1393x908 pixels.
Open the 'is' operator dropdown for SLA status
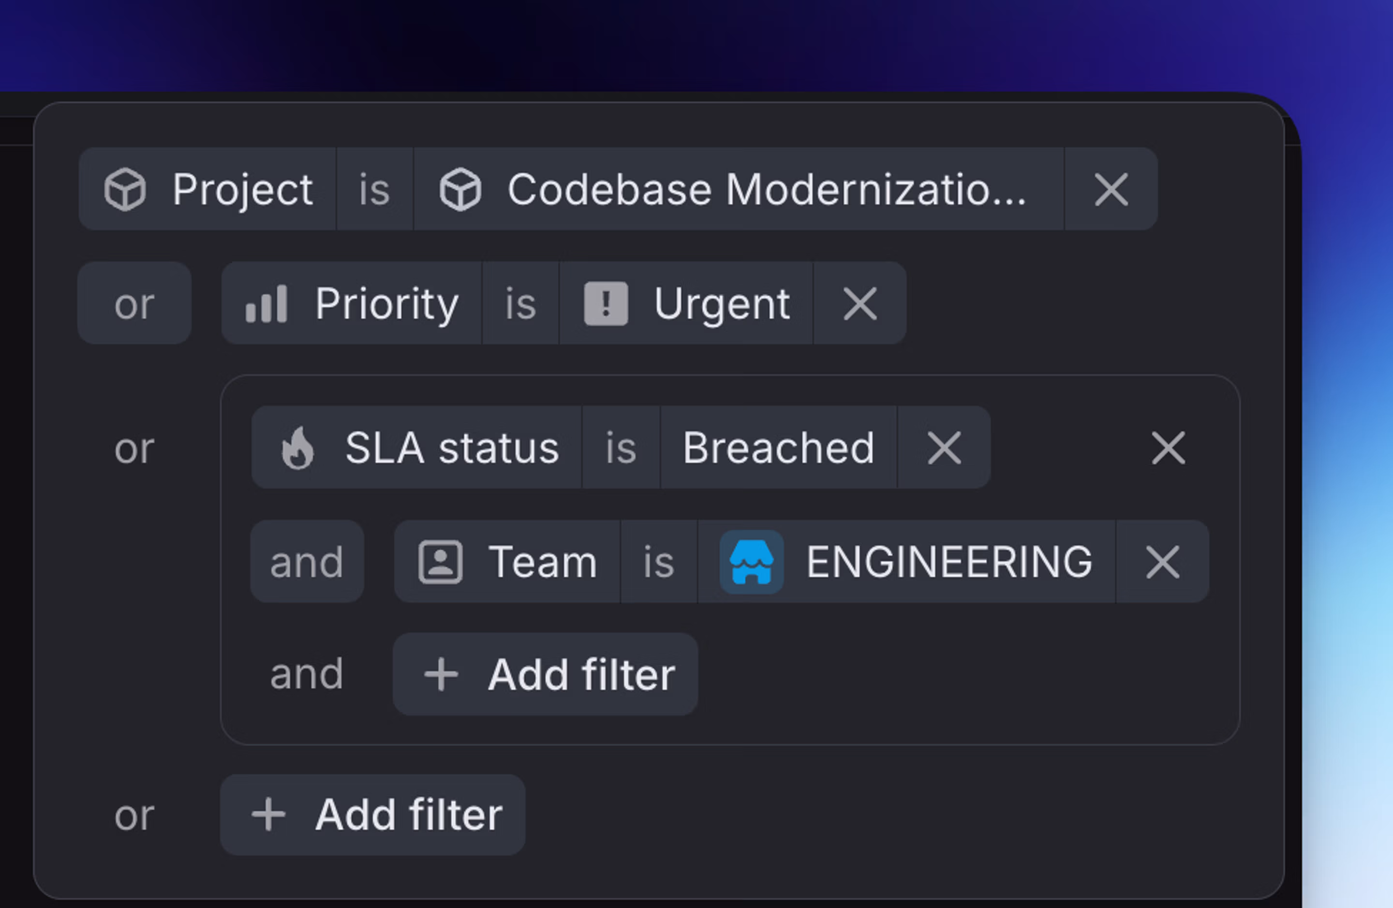pos(621,448)
